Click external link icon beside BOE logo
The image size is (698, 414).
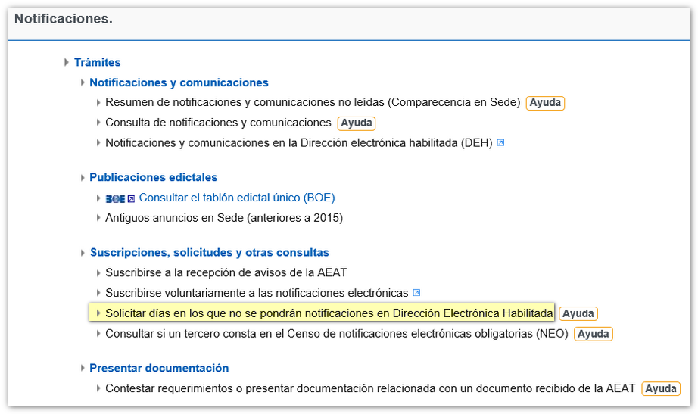[x=131, y=198]
